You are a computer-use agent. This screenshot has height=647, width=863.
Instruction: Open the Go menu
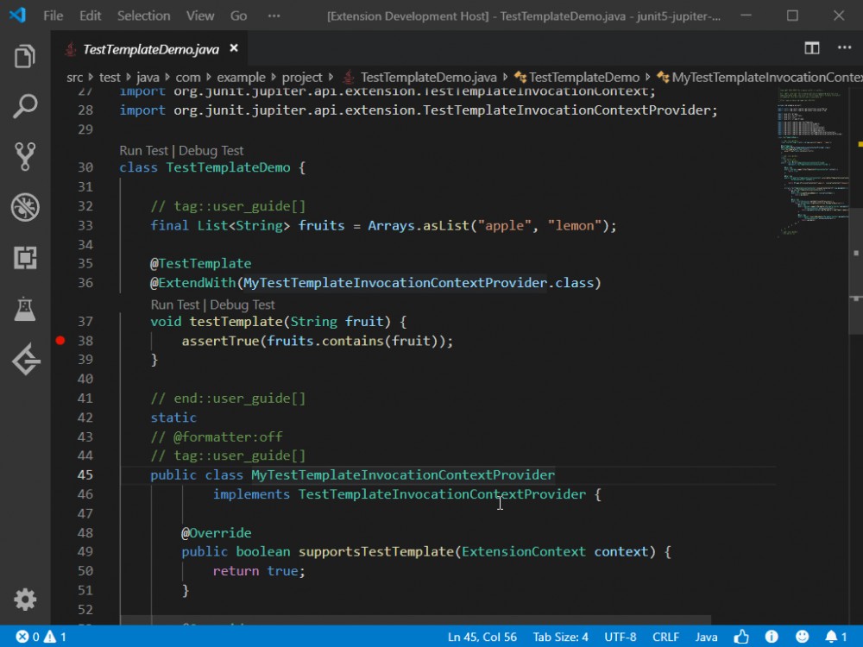(x=238, y=15)
